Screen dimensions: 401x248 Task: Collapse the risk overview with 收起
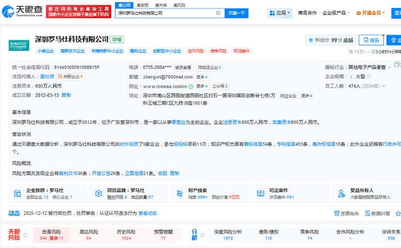click(x=163, y=173)
